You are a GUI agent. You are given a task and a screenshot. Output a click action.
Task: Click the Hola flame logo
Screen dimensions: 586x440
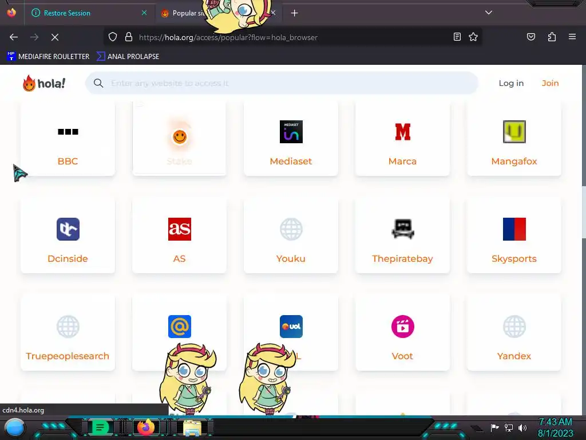click(43, 83)
